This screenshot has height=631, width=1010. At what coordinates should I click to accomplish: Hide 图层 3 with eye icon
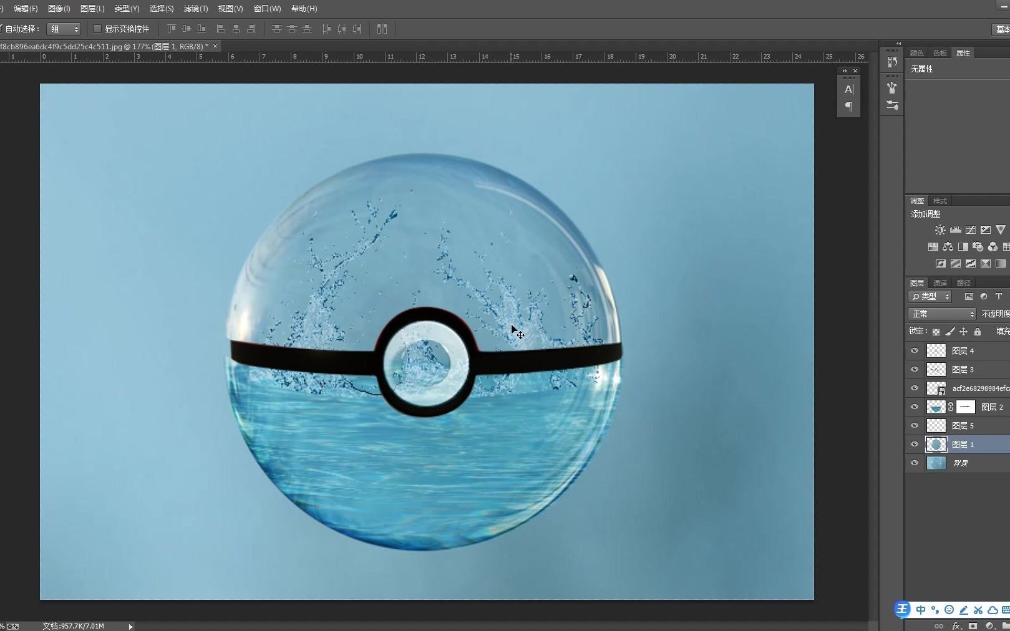point(915,370)
